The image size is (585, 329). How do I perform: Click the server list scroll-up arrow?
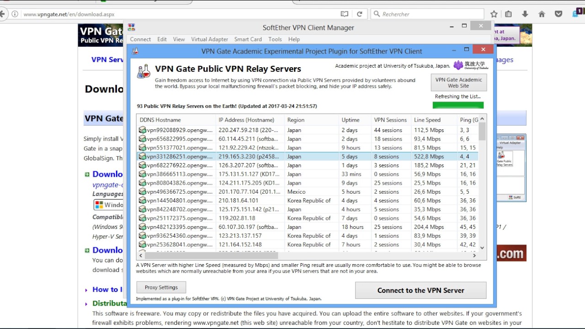point(482,119)
